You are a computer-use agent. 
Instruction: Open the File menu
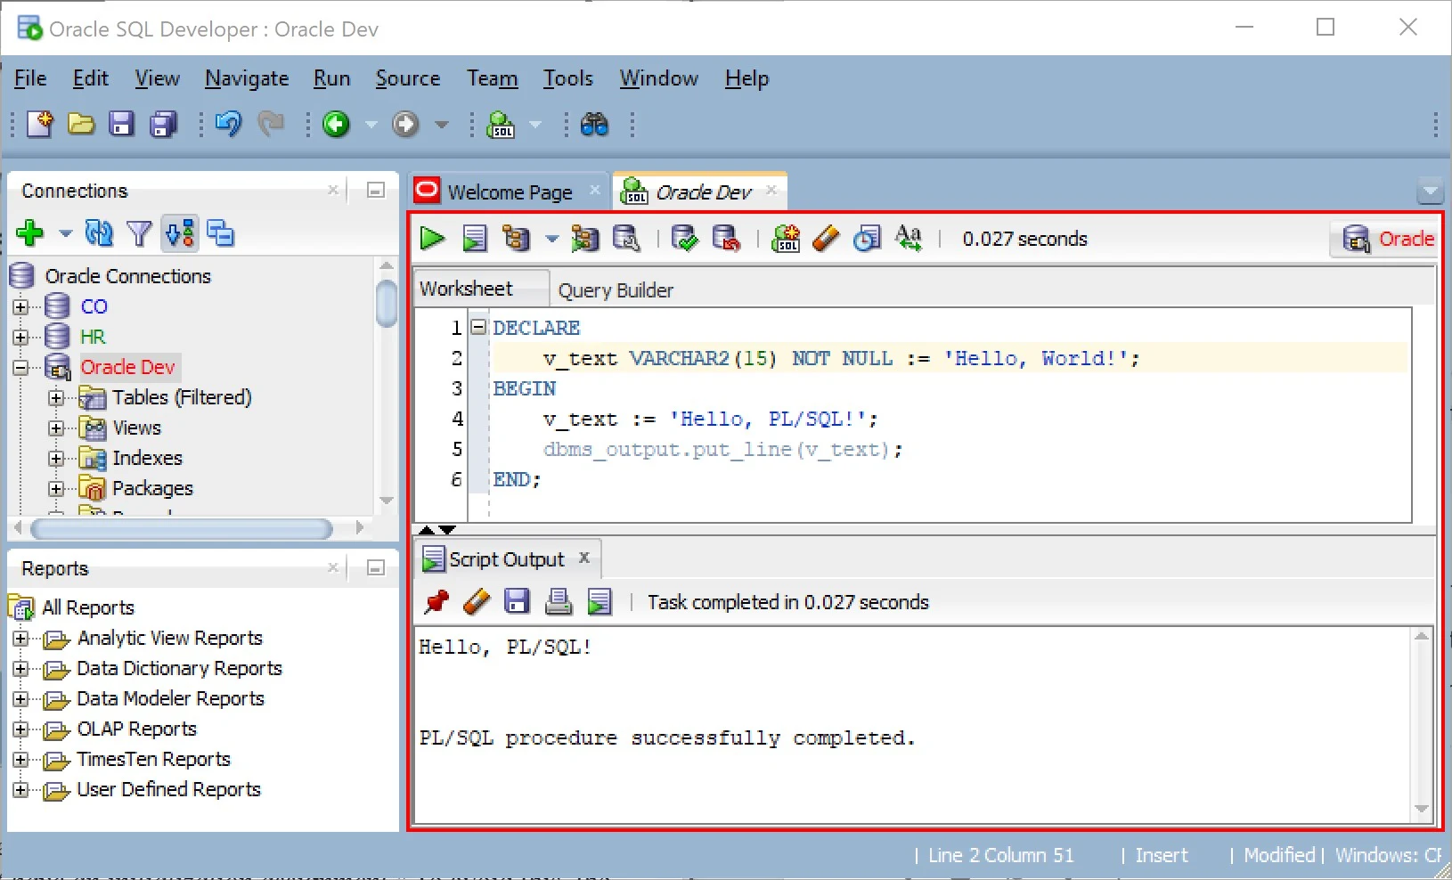pos(30,78)
